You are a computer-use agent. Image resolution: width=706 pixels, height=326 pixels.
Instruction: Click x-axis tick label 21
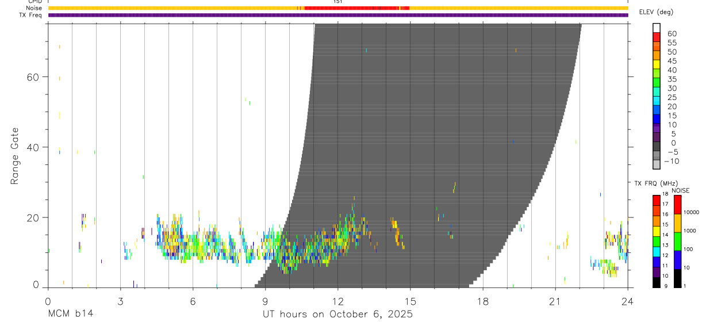tap(555, 301)
